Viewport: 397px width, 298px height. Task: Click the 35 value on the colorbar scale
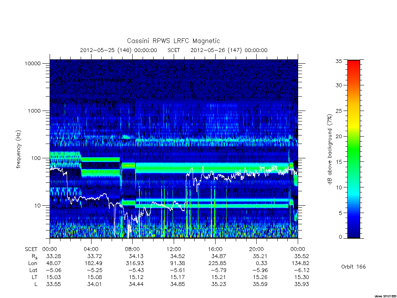tap(339, 61)
